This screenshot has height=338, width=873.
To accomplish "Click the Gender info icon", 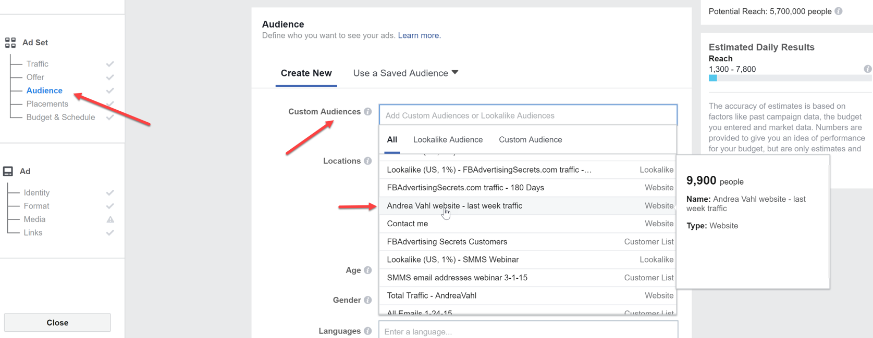I will pos(368,300).
